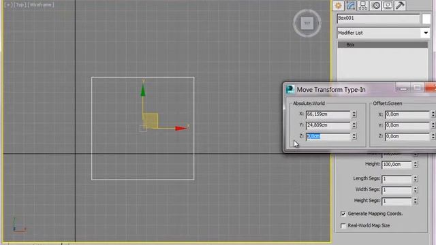436x245 pixels.
Task: Maximize the Move Transform Type-In dialog
Action: point(417,88)
